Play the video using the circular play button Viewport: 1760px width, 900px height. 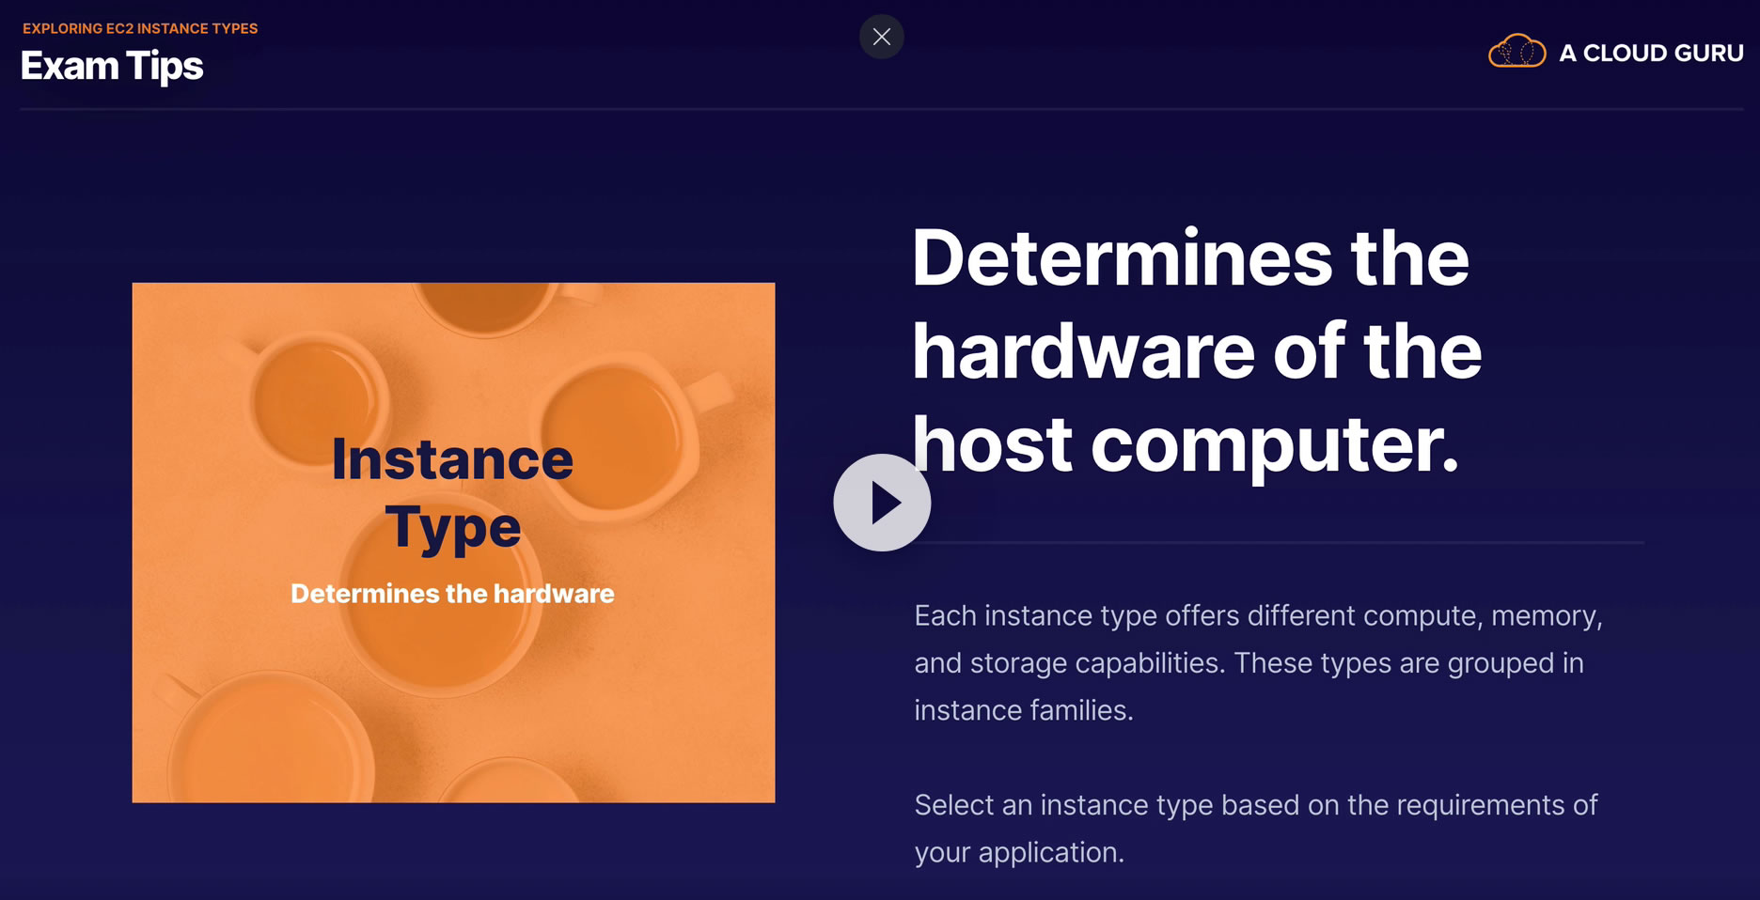tap(882, 503)
